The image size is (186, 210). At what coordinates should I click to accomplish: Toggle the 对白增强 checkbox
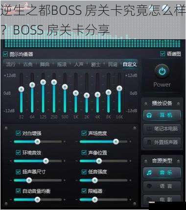(18, 133)
